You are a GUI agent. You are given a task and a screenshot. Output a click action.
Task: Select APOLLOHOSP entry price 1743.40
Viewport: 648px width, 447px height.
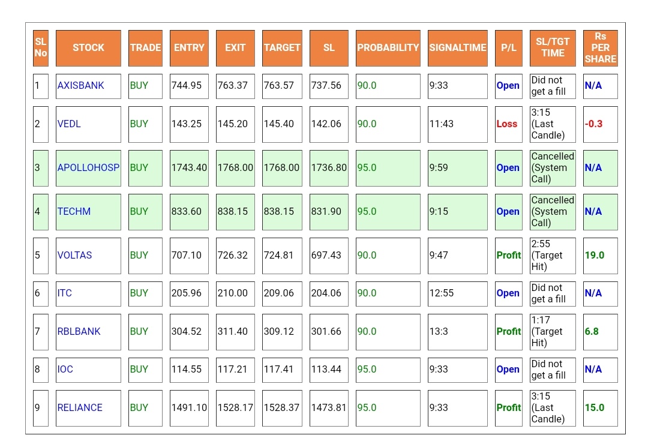[189, 168]
